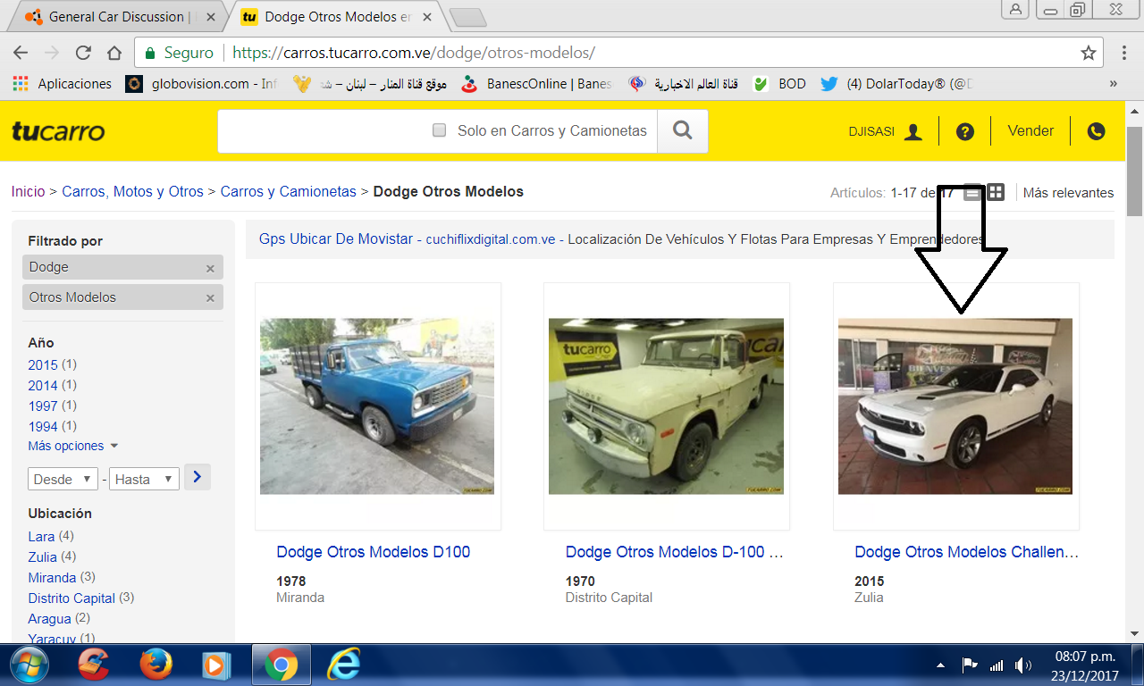
Task: Open the BanescOnline bookmark
Action: [537, 84]
